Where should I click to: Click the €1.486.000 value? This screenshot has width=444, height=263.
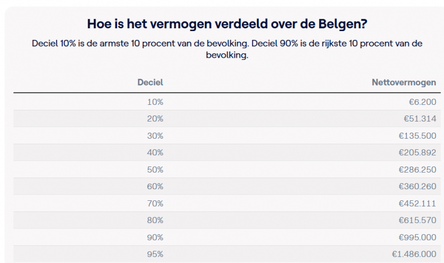pyautogui.click(x=414, y=254)
